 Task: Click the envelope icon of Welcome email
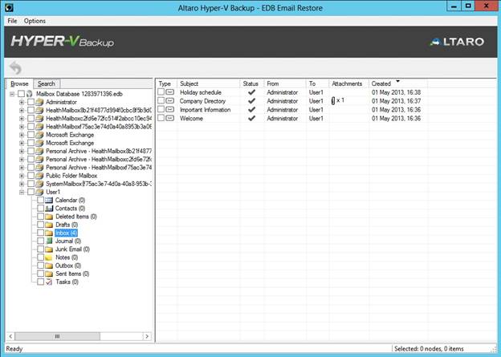170,118
